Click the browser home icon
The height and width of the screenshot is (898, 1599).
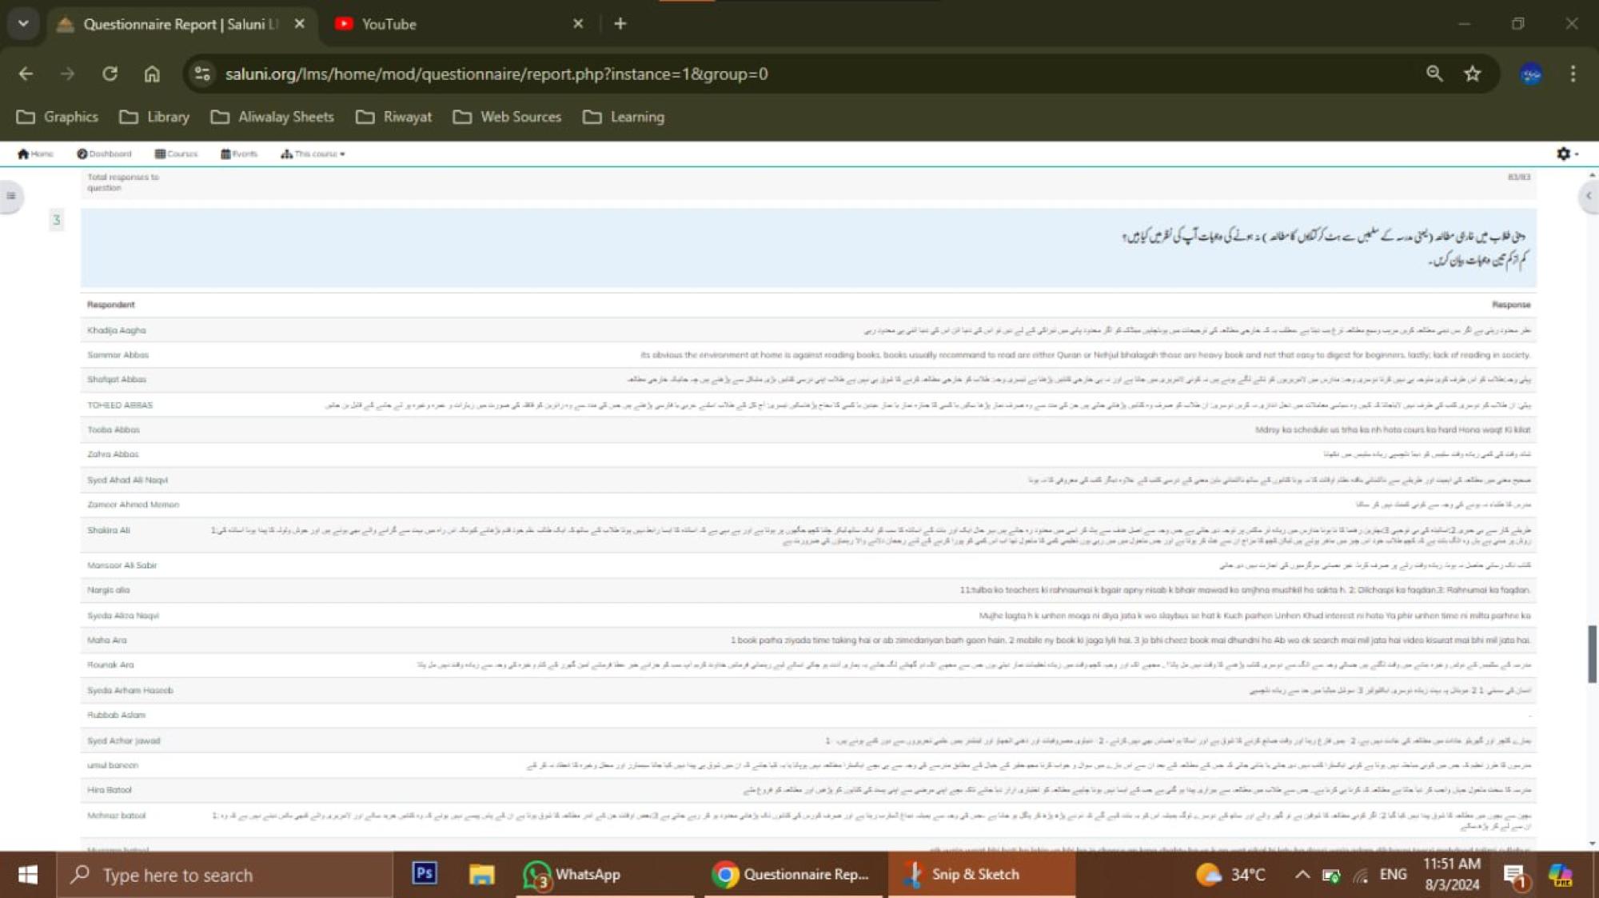152,74
